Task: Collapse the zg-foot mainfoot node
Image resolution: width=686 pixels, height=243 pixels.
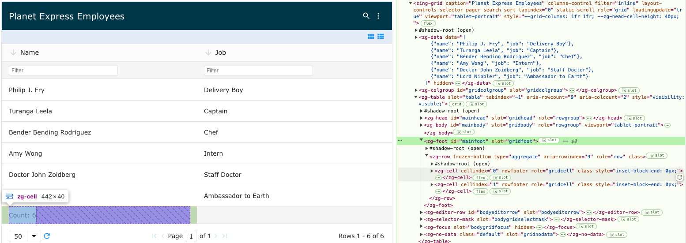Action: pos(421,140)
